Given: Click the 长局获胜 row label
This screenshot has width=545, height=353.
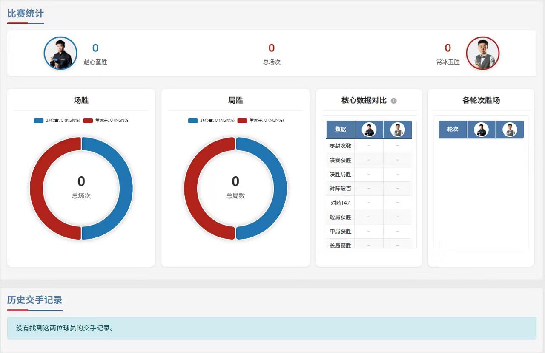Looking at the screenshot, I should (341, 246).
